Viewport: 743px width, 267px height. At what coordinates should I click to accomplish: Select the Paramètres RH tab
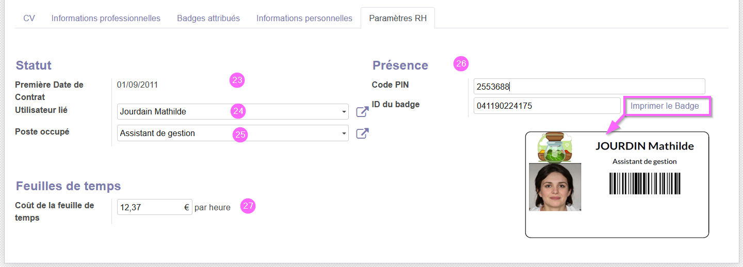398,18
